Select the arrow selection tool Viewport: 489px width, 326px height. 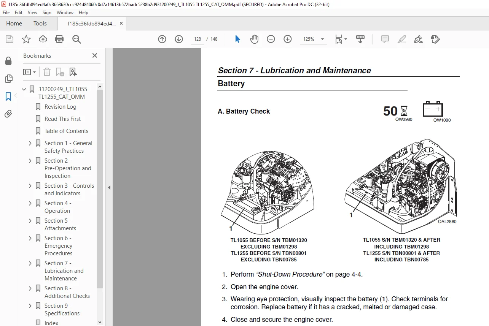[x=238, y=39]
